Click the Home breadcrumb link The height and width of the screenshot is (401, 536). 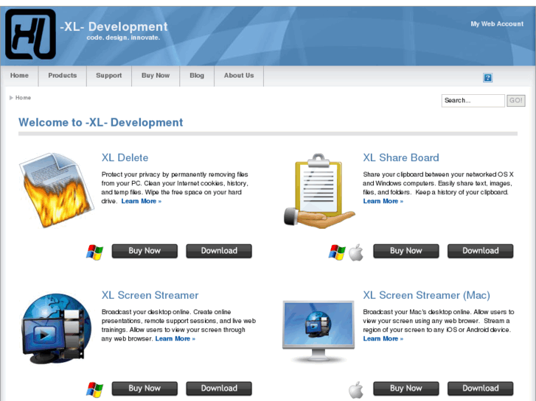pyautogui.click(x=23, y=98)
